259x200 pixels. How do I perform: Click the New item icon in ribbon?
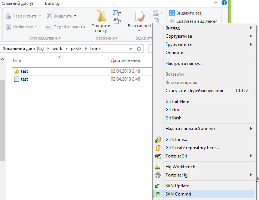pos(116,13)
